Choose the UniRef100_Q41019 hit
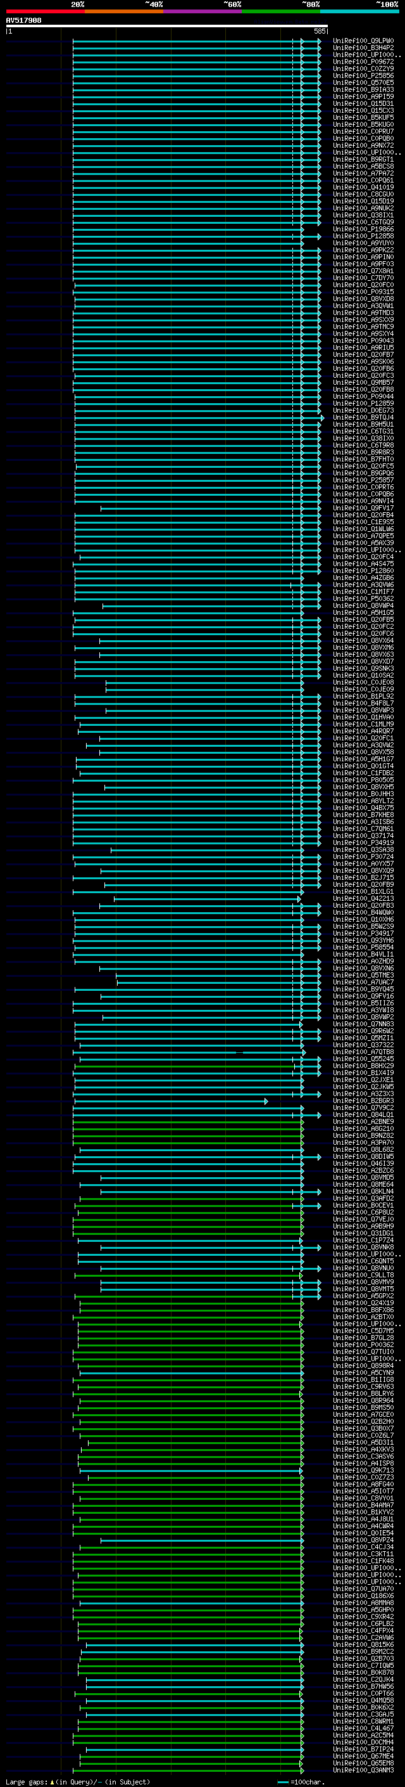405x1787 pixels. click(x=363, y=187)
